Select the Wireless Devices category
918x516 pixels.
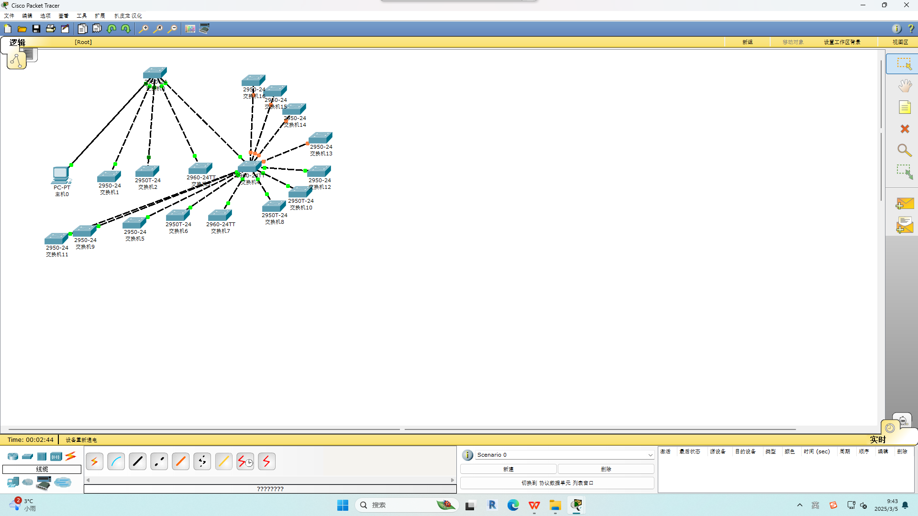tap(56, 457)
